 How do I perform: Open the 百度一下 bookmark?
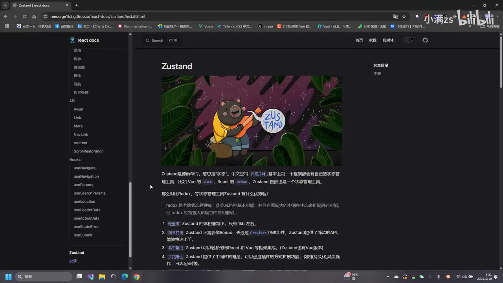tap(34, 26)
